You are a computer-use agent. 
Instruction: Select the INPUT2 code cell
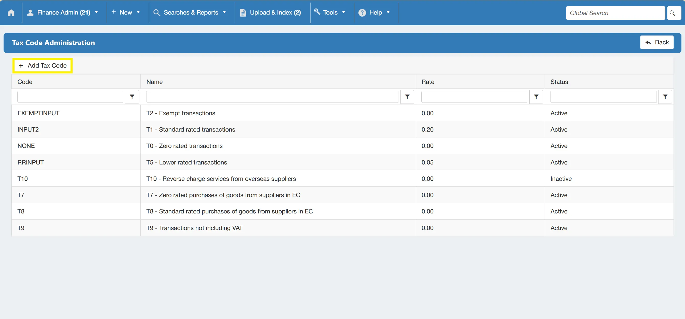click(x=76, y=130)
